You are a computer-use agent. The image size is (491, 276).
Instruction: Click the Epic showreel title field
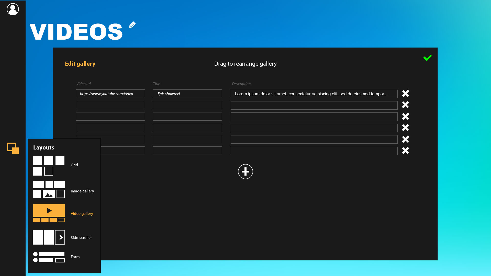187,94
